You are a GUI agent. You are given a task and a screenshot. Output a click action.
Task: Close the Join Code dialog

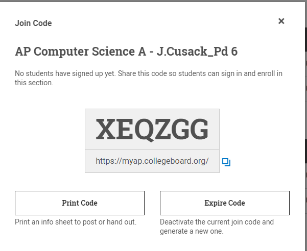(x=281, y=21)
